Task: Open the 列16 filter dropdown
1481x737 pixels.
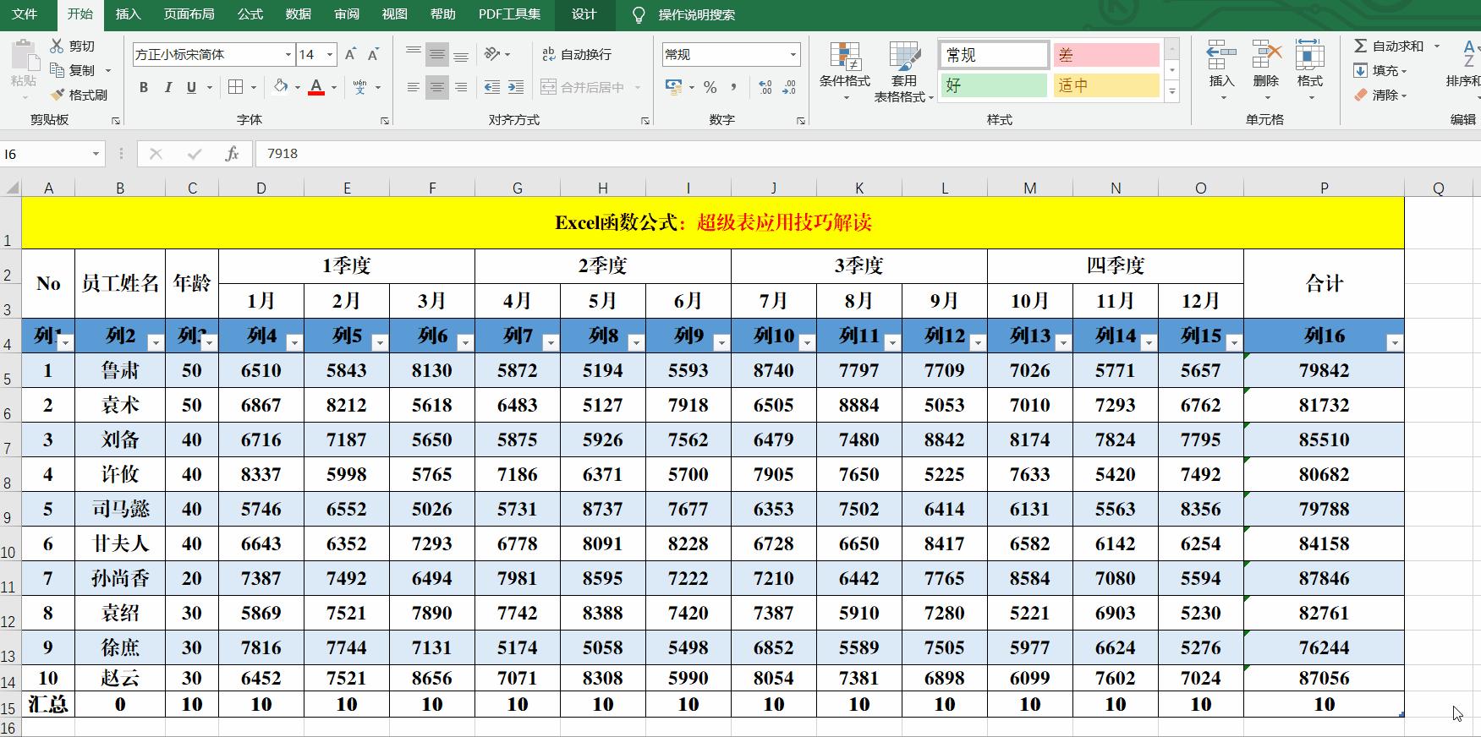Action: tap(1395, 342)
